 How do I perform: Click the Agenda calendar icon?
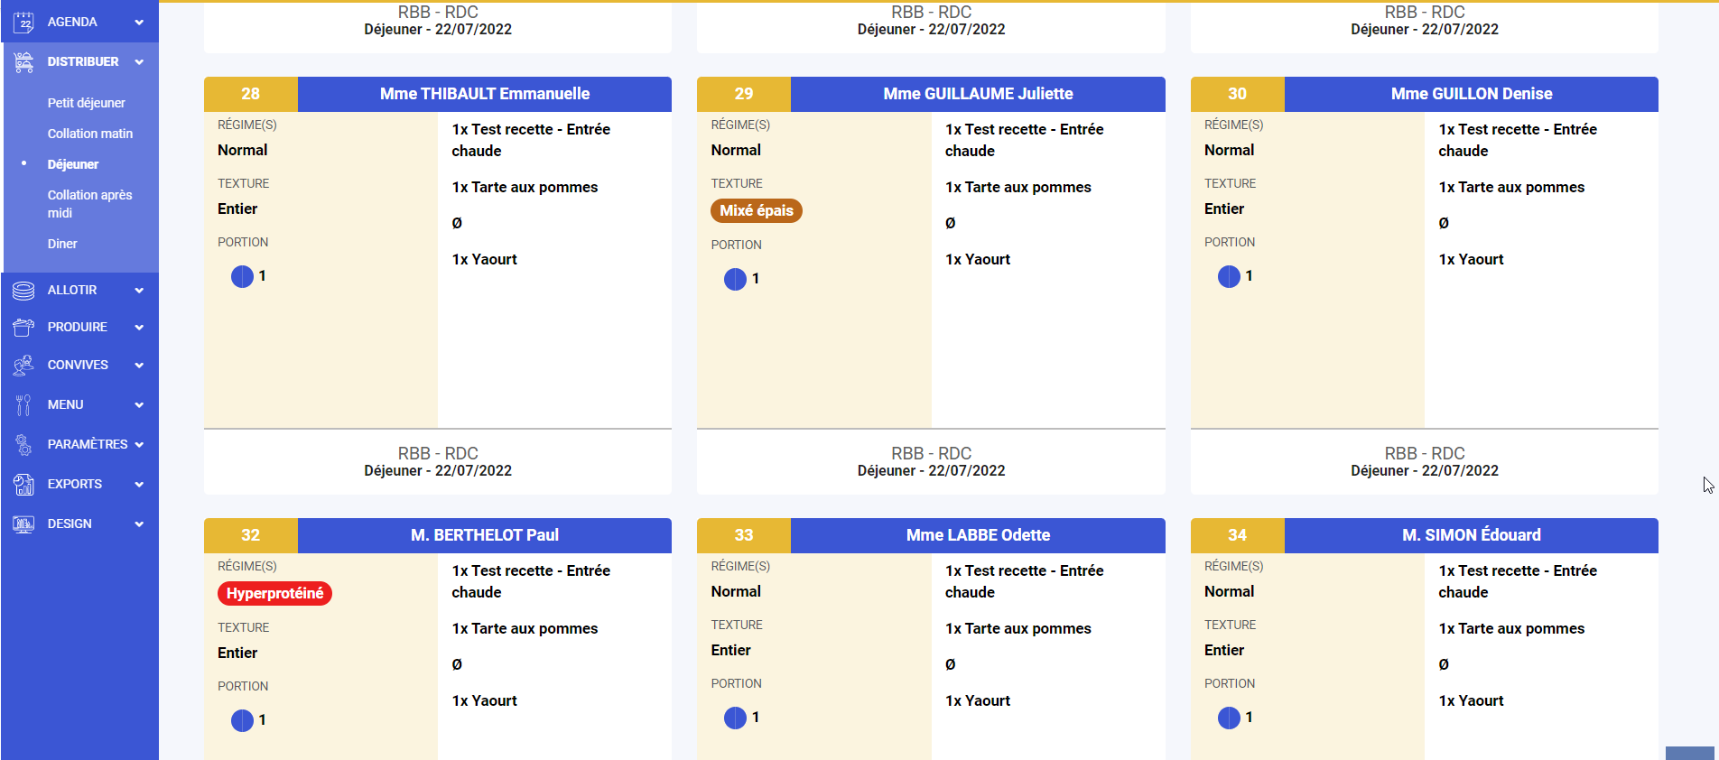tap(23, 22)
